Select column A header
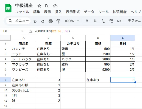Image resolution: width=142 pixels, height=109 pixels. pyautogui.click(x=23, y=38)
